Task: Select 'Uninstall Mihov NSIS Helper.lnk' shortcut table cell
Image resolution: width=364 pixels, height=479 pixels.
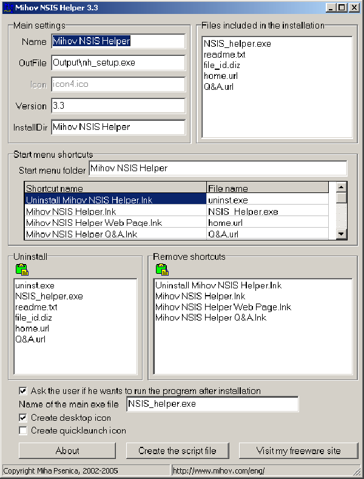Action: pos(115,200)
